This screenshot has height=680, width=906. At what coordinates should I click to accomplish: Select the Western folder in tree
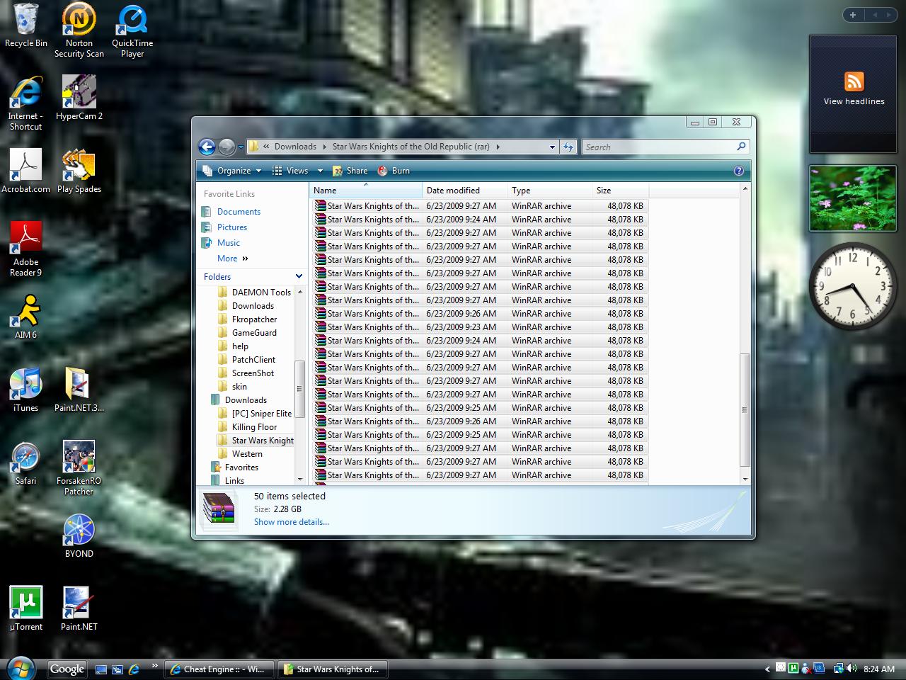pos(240,454)
